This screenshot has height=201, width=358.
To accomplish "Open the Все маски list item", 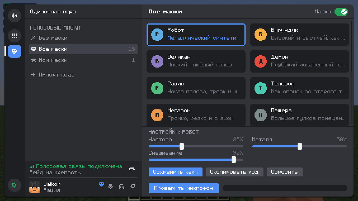I will pos(83,49).
